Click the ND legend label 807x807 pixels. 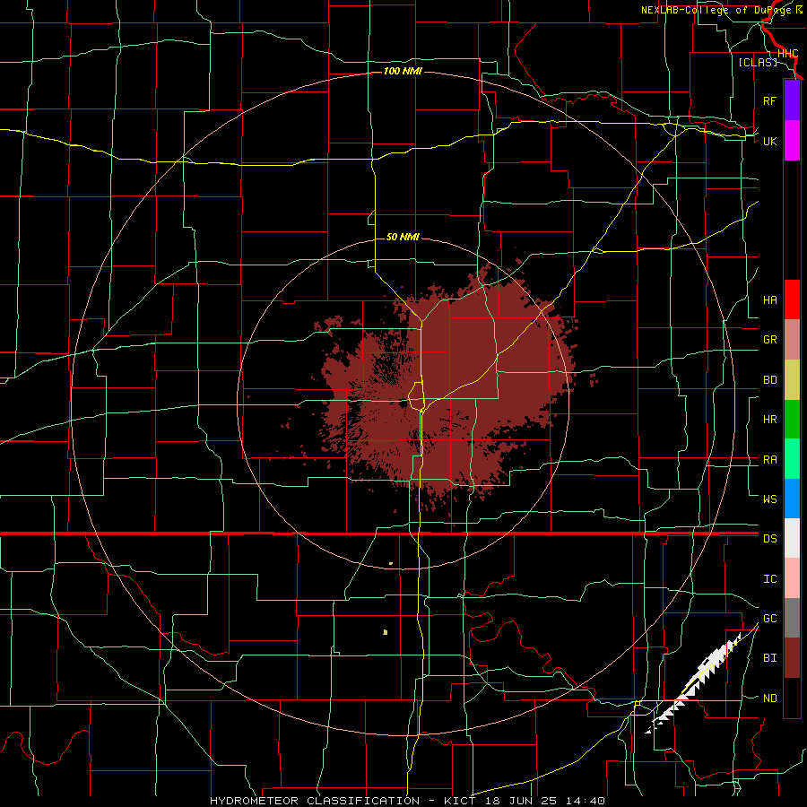pyautogui.click(x=769, y=698)
